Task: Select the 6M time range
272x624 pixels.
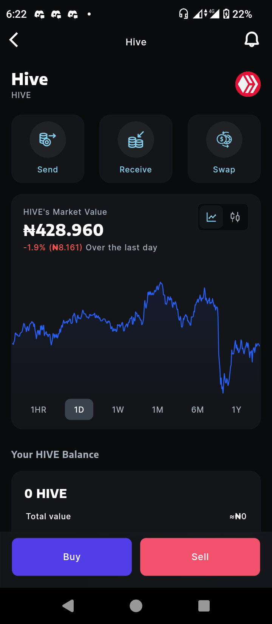Action: [198, 410]
